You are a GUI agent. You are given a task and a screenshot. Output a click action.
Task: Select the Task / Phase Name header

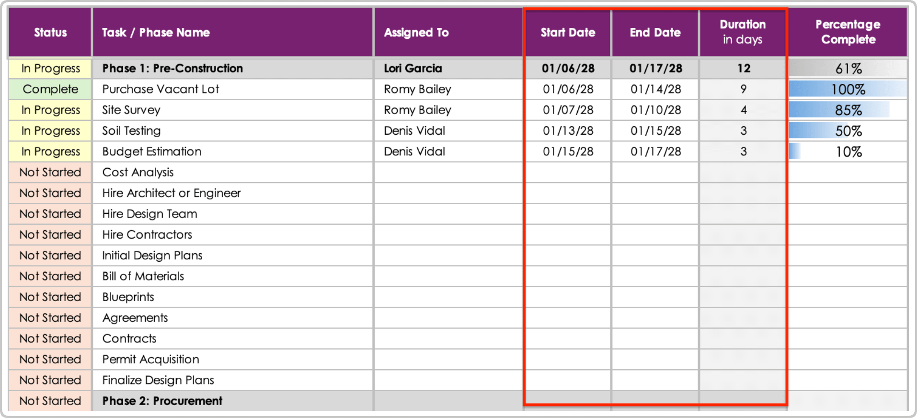pos(156,33)
